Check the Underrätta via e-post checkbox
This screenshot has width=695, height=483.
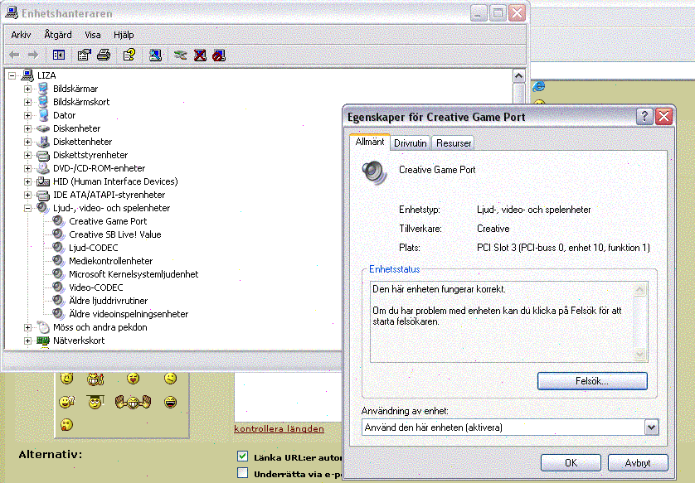[242, 473]
